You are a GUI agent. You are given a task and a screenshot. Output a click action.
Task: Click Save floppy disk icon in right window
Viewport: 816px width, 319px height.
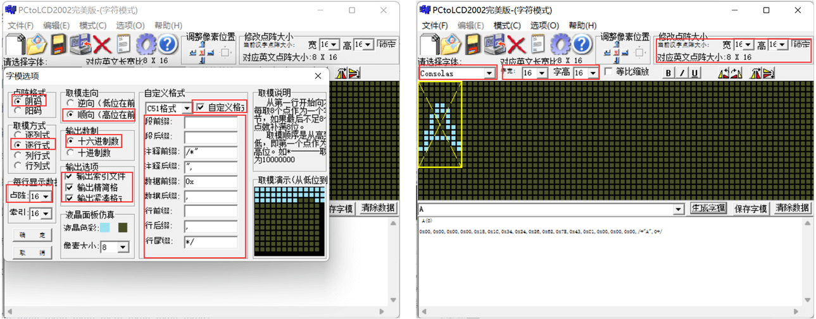[x=474, y=45]
